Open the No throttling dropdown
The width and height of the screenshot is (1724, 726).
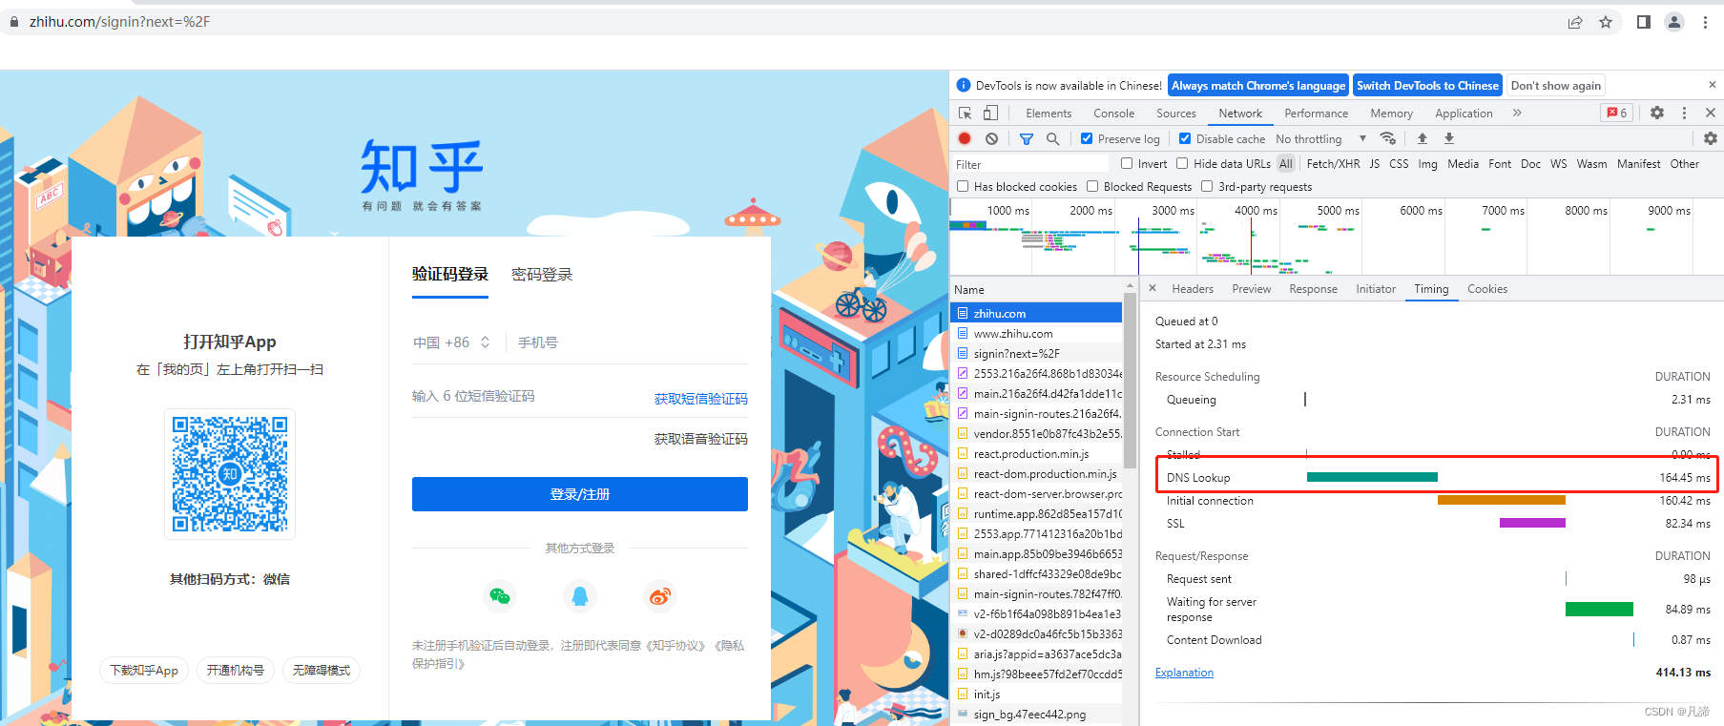pos(1320,138)
